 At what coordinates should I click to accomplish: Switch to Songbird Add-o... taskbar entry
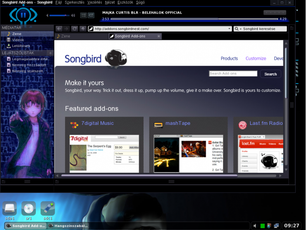tap(25, 226)
